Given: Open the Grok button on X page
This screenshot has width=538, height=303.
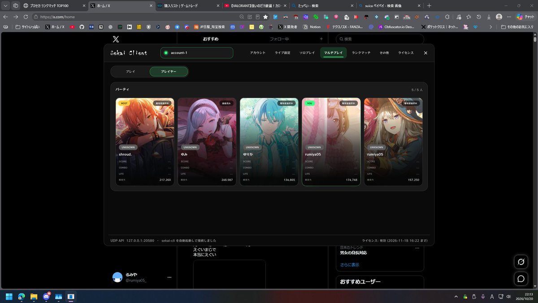Looking at the screenshot, I should pyautogui.click(x=521, y=262).
